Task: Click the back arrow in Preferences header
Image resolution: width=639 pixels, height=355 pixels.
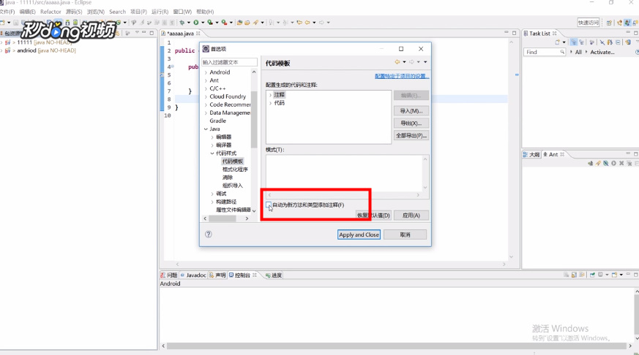Action: 397,62
